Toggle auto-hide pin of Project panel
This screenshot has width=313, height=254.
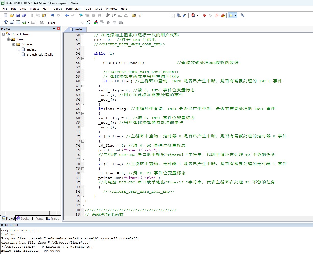54,29
